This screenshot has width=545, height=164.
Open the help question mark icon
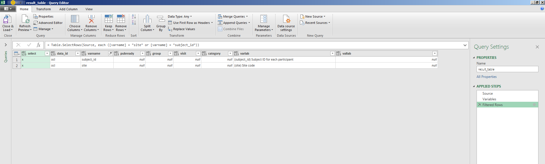pos(542,9)
